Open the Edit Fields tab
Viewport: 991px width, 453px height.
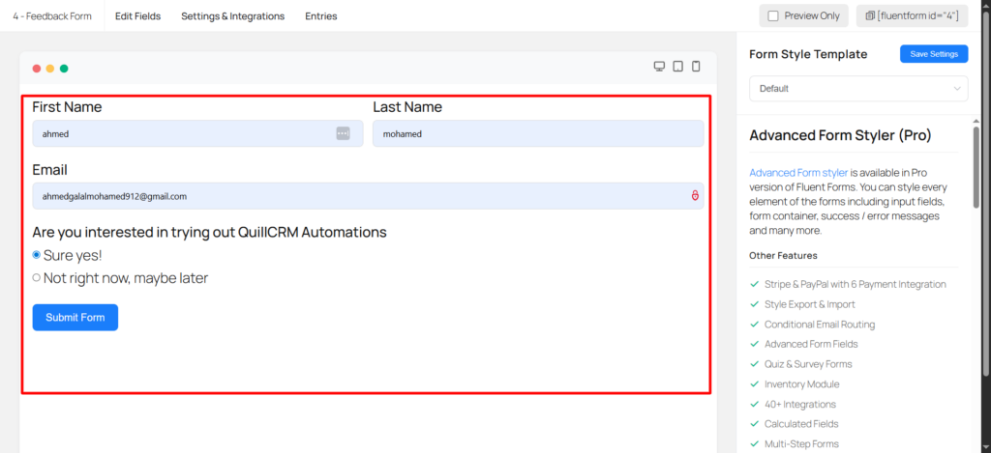pos(137,16)
